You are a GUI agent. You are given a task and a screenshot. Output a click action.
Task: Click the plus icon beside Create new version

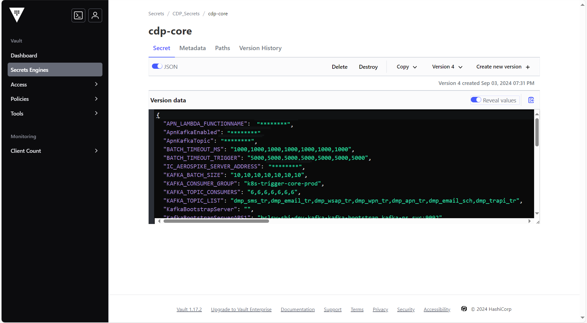(528, 67)
